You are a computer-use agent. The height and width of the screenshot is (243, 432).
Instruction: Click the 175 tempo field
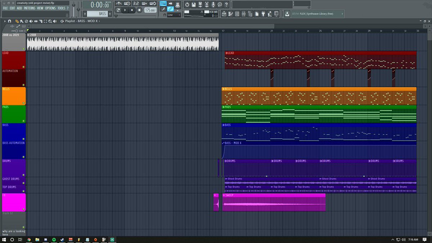[x=150, y=10]
